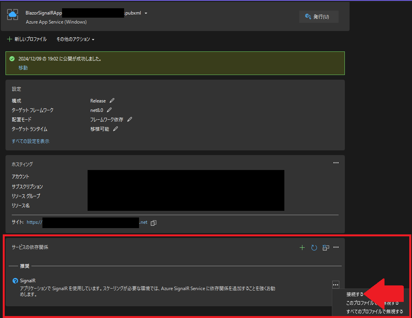This screenshot has height=318, width=412.
Task: Click the 配置モード setting label
Action: click(22, 120)
